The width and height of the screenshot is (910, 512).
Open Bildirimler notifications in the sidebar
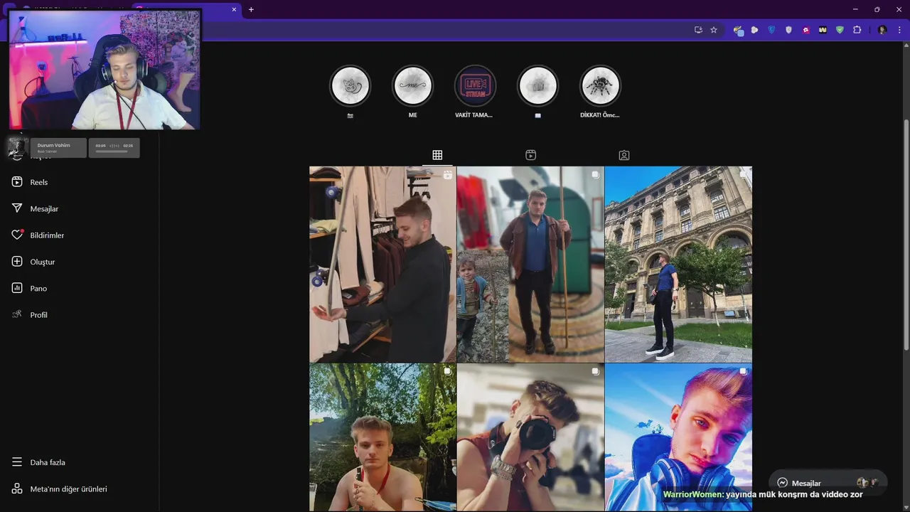38,235
